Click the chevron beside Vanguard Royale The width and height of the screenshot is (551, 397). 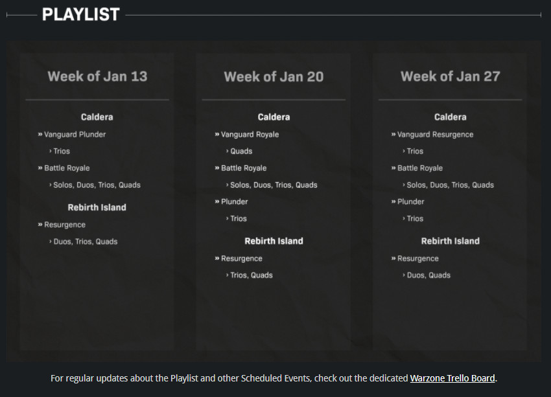(x=217, y=135)
